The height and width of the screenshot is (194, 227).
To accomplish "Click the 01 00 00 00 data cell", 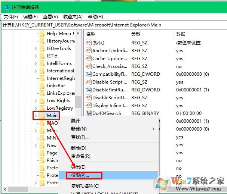I will coord(189,113).
